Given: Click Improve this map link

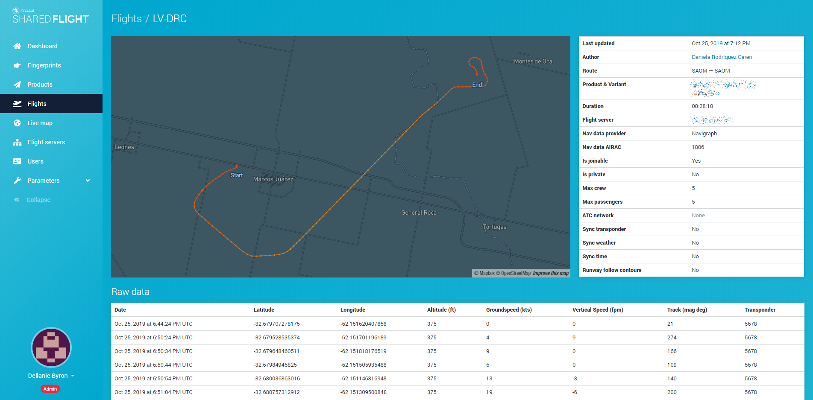Looking at the screenshot, I should click(x=551, y=273).
